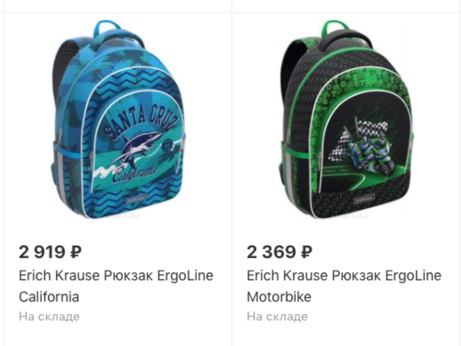Click the ruble sign after 2 369
Image resolution: width=461 pixels, height=346 pixels.
(x=307, y=252)
